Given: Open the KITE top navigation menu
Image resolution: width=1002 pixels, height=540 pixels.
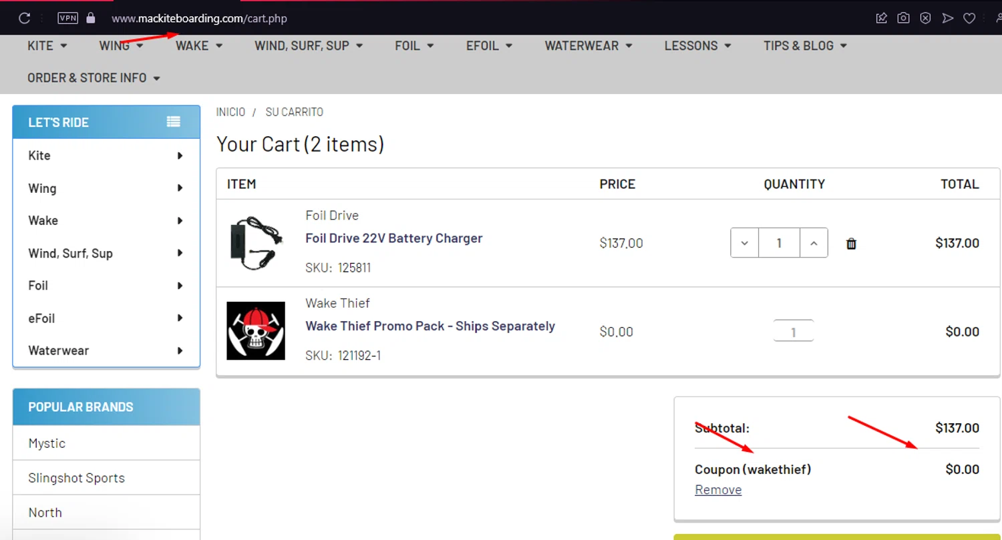Looking at the screenshot, I should 47,45.
